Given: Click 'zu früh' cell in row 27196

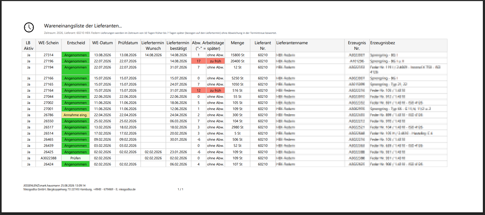Looking at the screenshot, I should [216, 61].
